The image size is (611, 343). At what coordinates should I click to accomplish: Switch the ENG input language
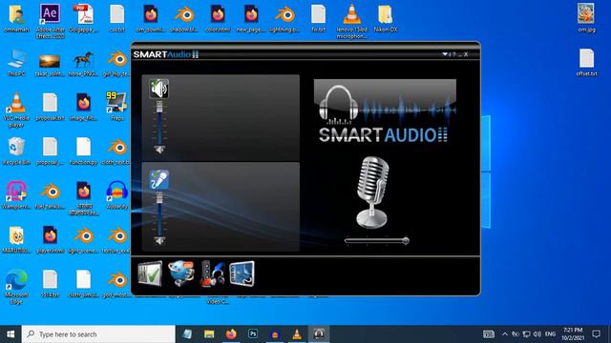pos(550,334)
